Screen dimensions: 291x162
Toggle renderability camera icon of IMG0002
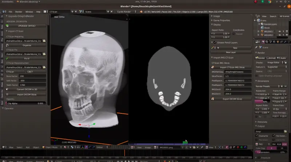click(x=287, y=35)
